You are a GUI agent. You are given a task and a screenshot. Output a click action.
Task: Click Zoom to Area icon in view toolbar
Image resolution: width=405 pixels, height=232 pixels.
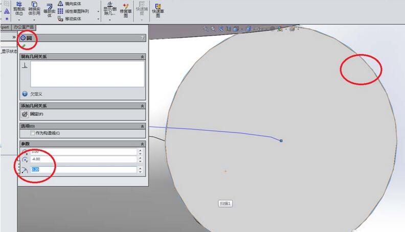[213, 29]
